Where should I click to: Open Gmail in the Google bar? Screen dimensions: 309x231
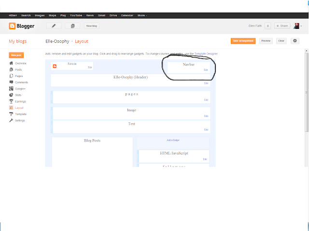[x=101, y=15]
